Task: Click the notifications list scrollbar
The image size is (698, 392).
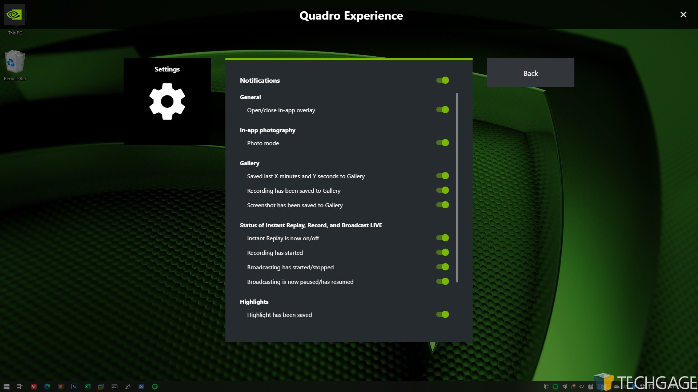Action: pyautogui.click(x=457, y=188)
